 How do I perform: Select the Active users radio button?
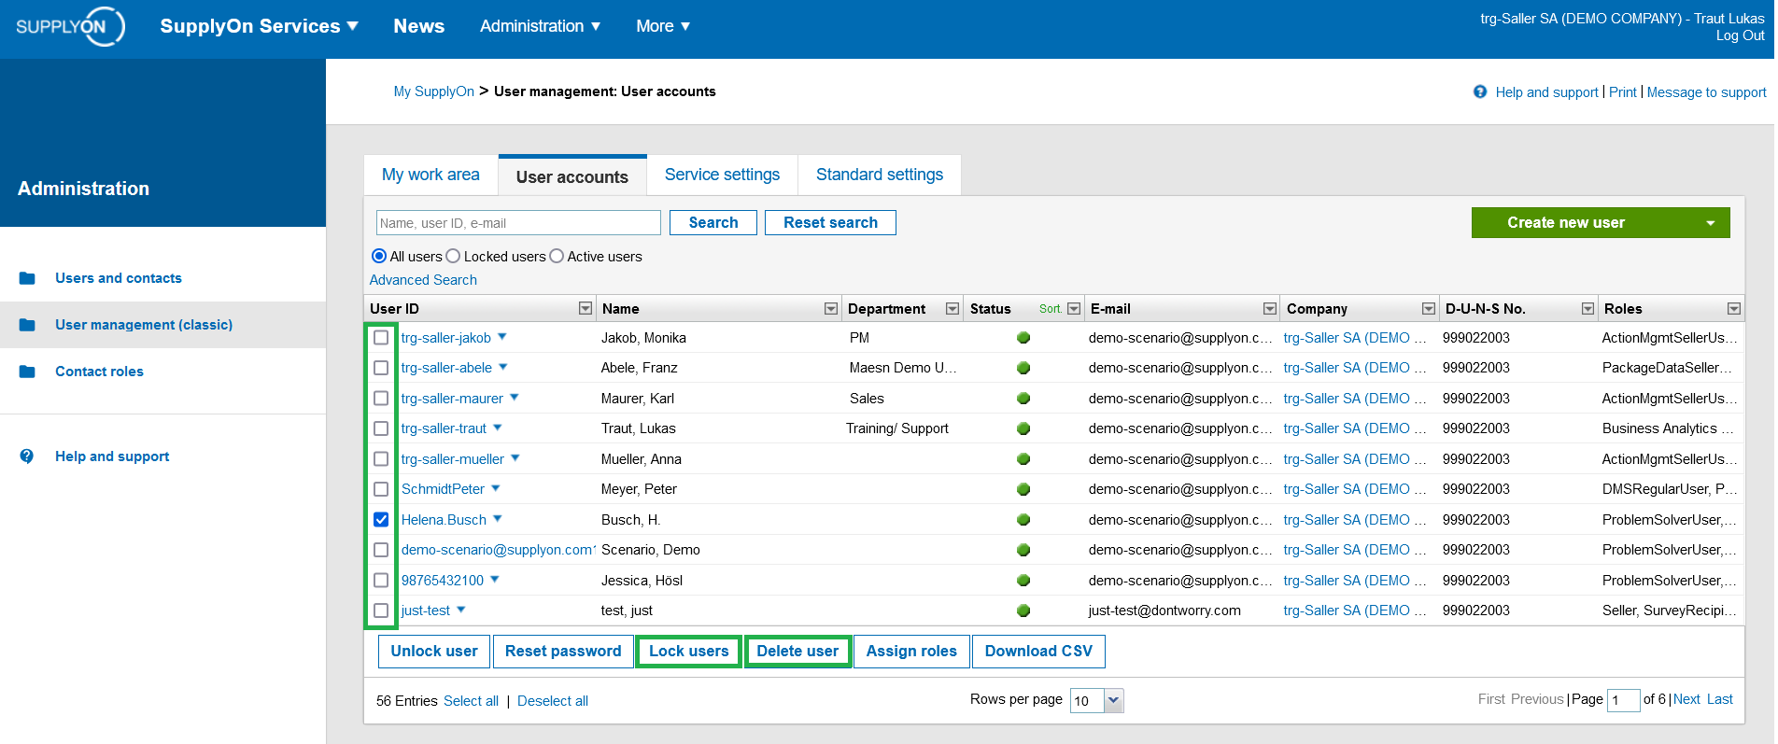tap(557, 256)
